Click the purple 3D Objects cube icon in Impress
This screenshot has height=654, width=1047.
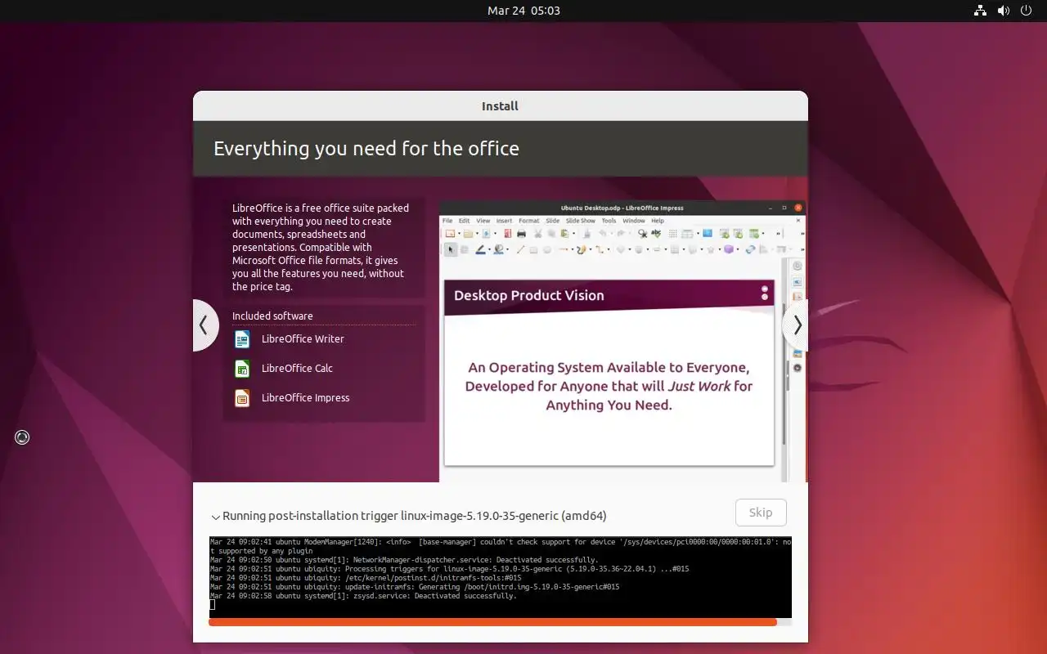click(729, 249)
